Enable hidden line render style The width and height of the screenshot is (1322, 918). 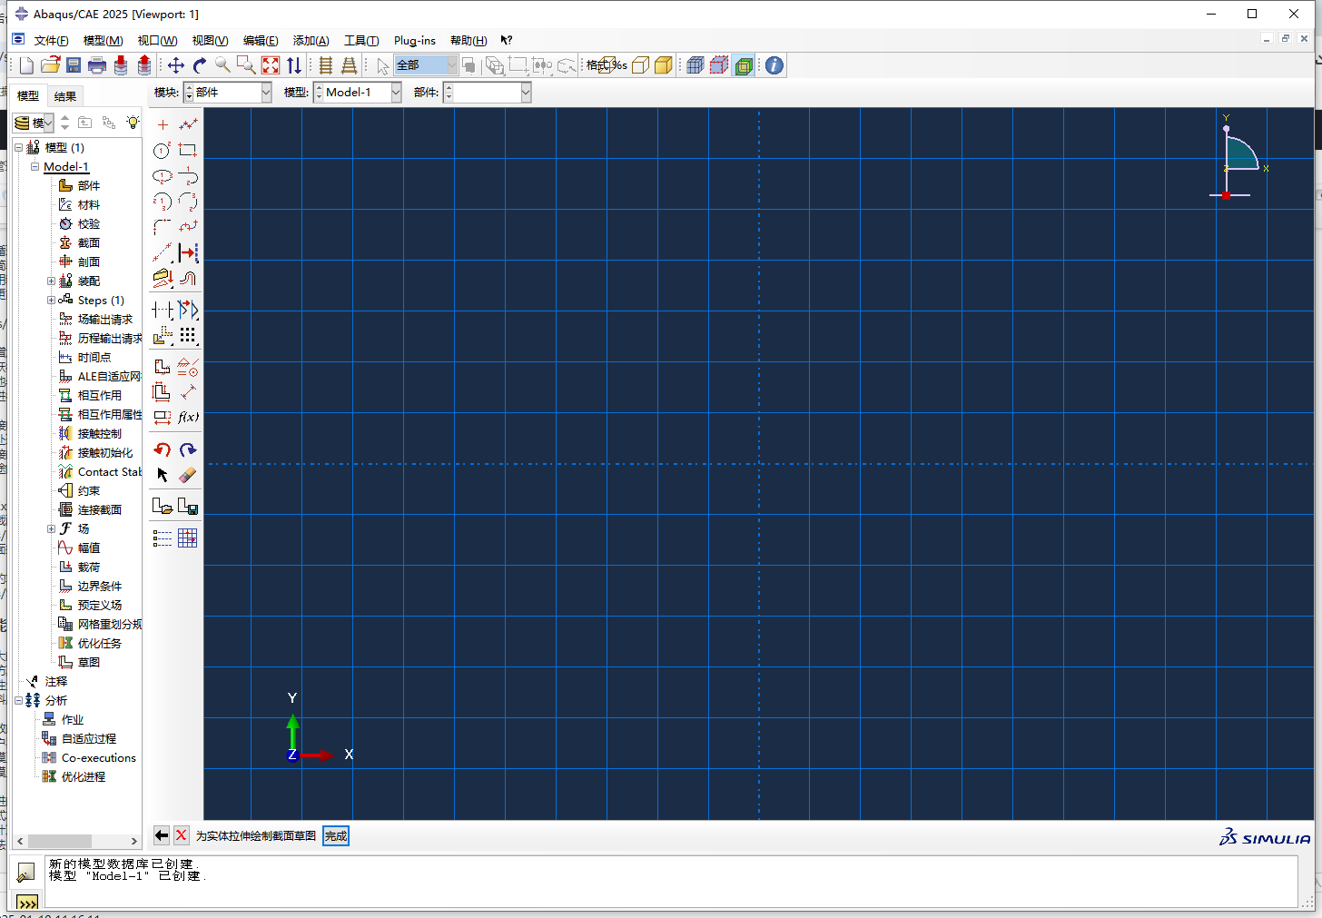pos(638,65)
